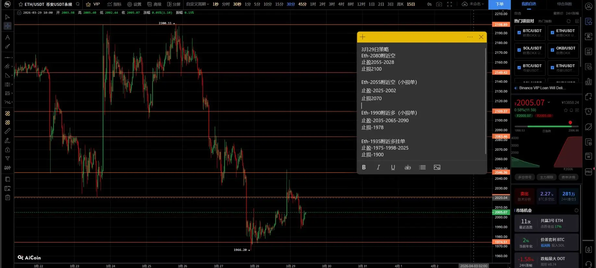
Task: Select the 15-minute timeframe
Action: tap(279, 4)
